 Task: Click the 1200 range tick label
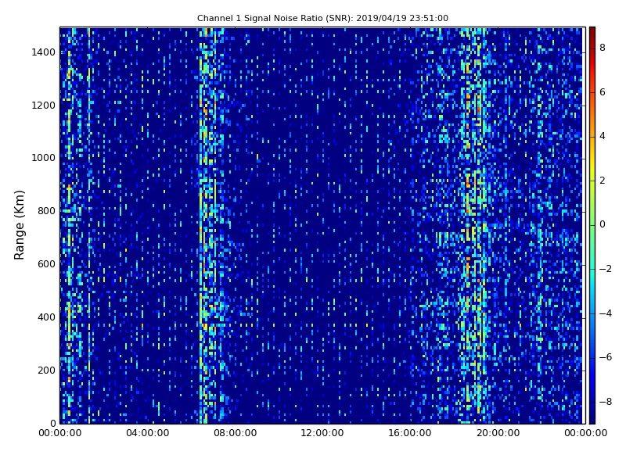click(44, 106)
